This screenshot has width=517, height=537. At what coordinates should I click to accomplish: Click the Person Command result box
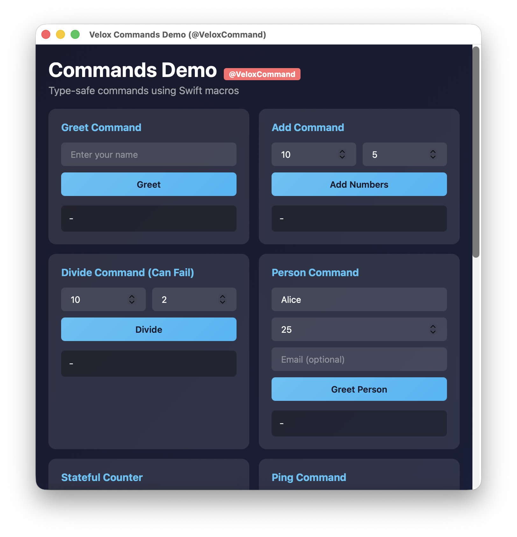[x=359, y=423]
